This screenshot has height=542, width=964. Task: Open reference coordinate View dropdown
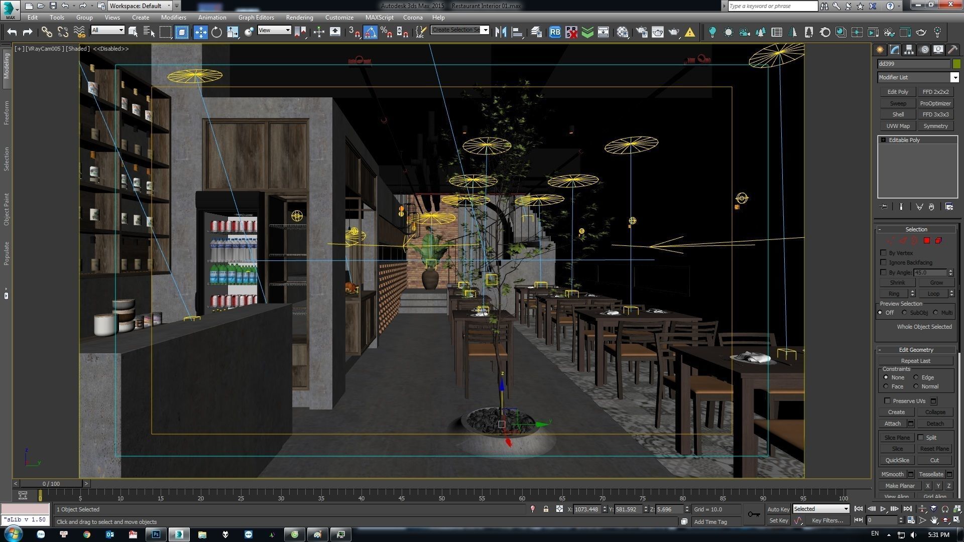274,30
